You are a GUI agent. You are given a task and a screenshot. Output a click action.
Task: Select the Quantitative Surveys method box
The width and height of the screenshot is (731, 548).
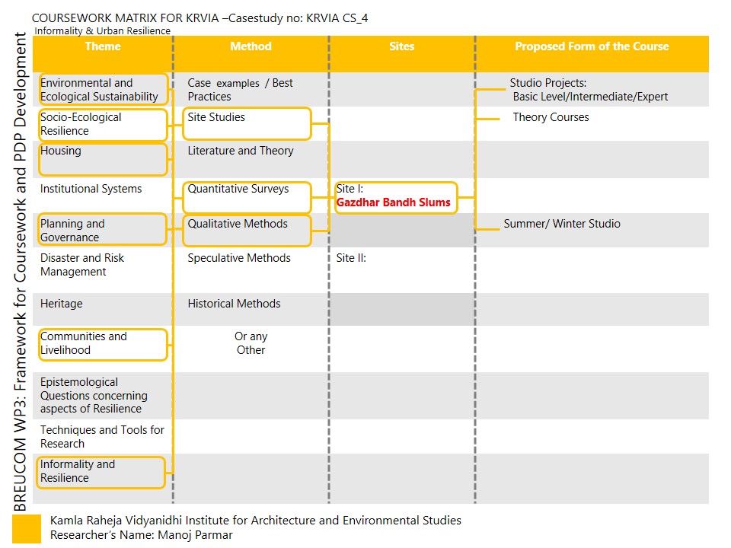pyautogui.click(x=247, y=197)
